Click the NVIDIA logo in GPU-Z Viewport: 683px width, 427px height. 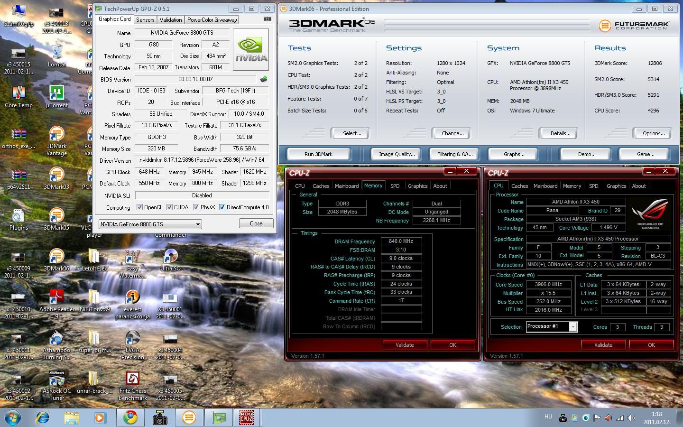251,49
